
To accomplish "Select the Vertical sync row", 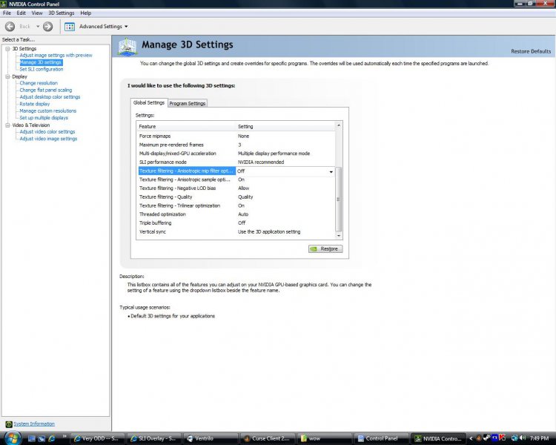I will [236, 231].
